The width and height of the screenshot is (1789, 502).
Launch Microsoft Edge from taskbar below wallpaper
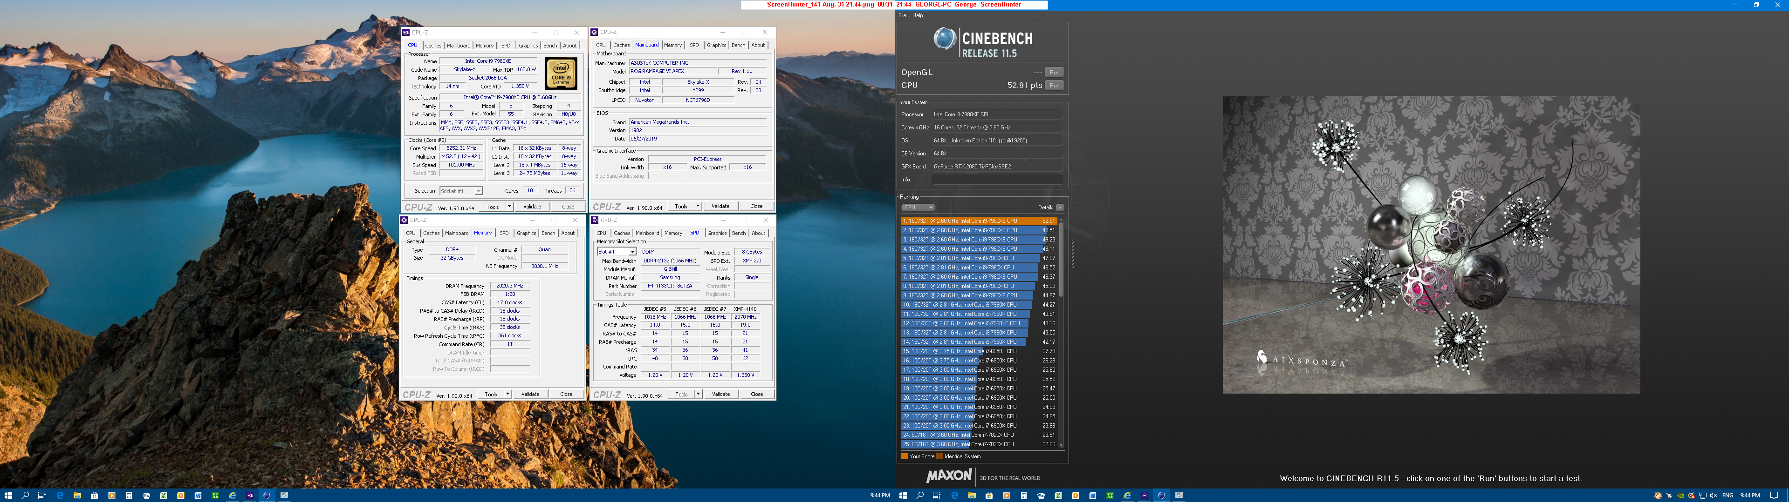coord(60,495)
